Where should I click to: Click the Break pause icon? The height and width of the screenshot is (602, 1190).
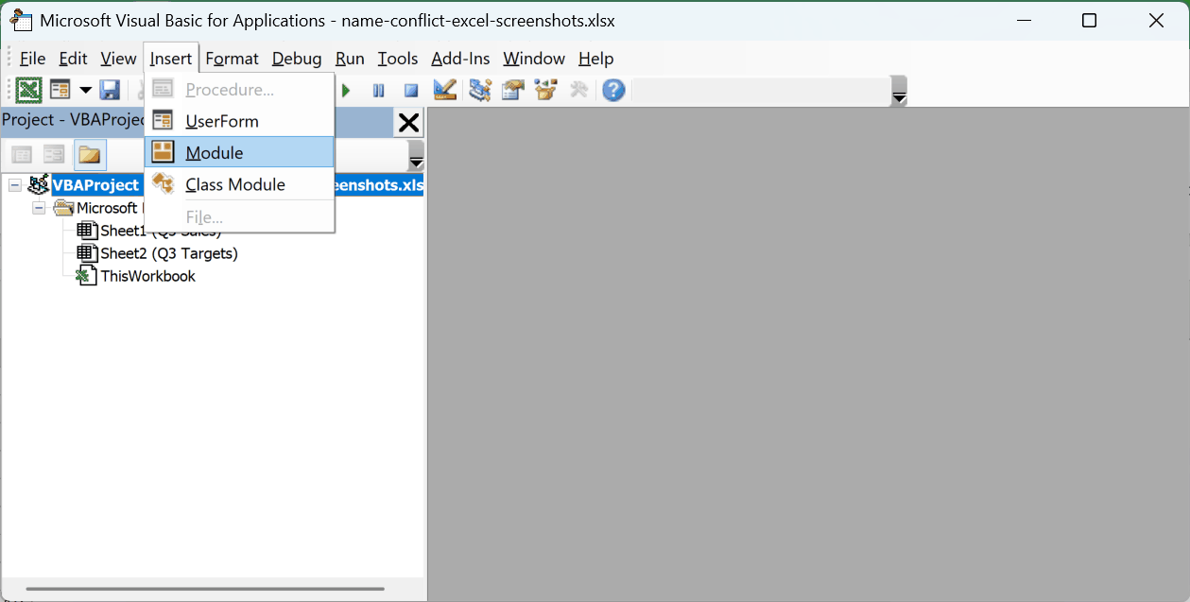(378, 91)
